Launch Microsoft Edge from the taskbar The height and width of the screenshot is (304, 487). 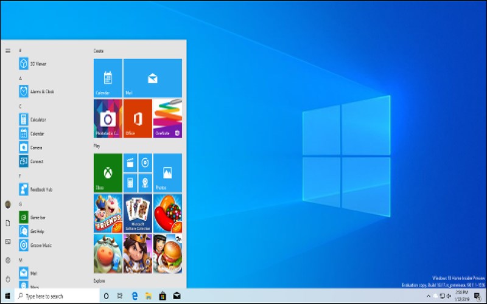click(x=135, y=296)
